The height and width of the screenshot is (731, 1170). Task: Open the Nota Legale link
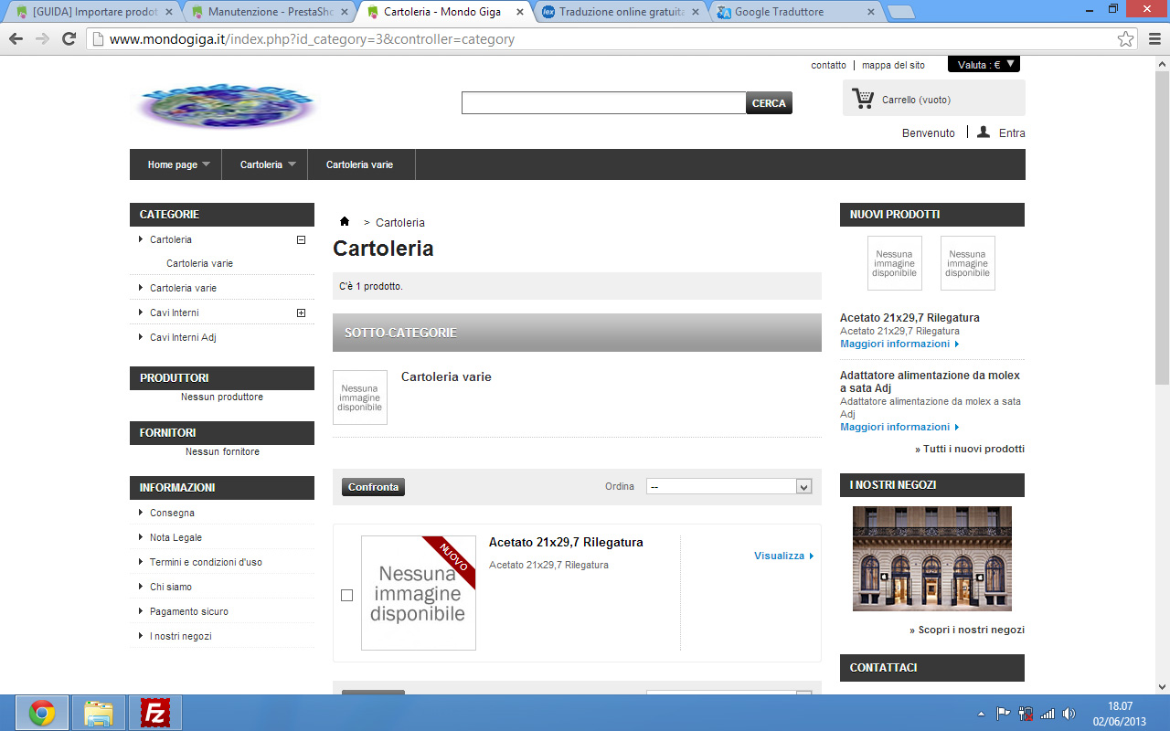(175, 537)
